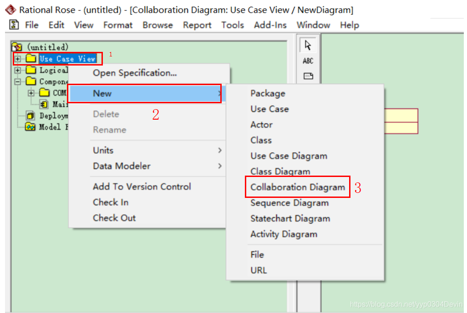The width and height of the screenshot is (467, 313).
Task: Select the Logical View tree label
Action: tap(54, 70)
